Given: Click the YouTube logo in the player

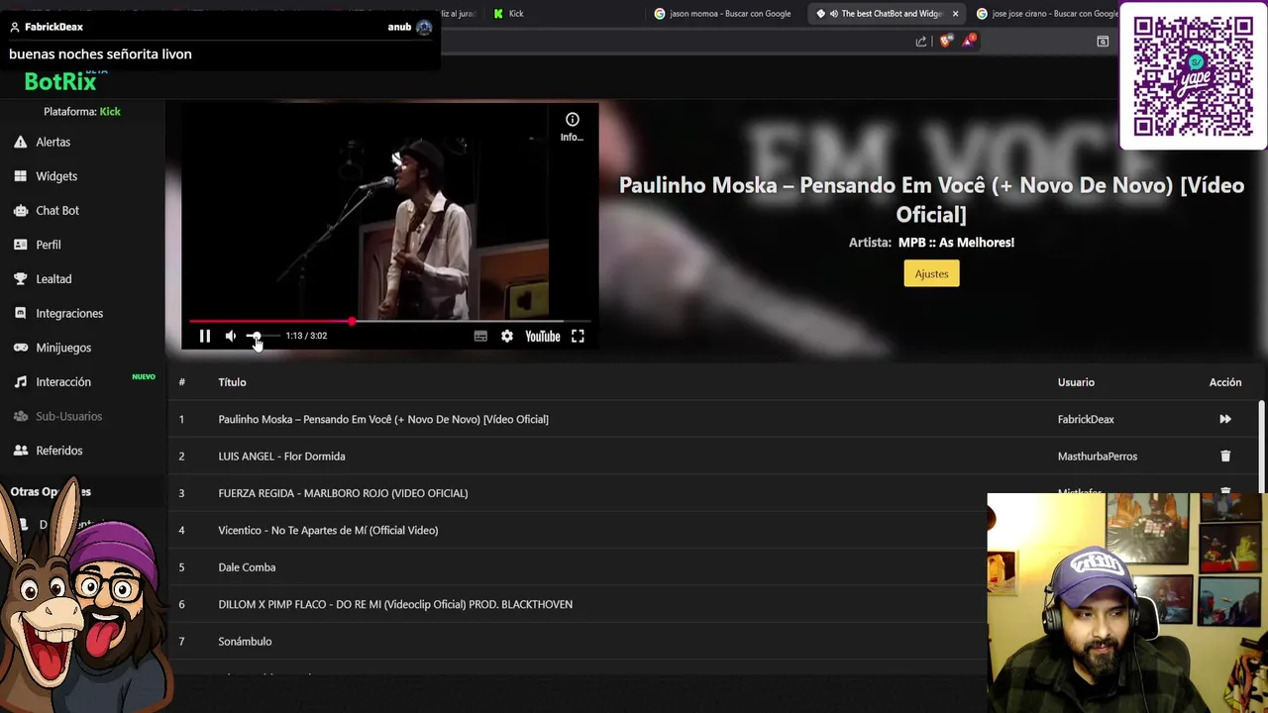Looking at the screenshot, I should coord(543,336).
